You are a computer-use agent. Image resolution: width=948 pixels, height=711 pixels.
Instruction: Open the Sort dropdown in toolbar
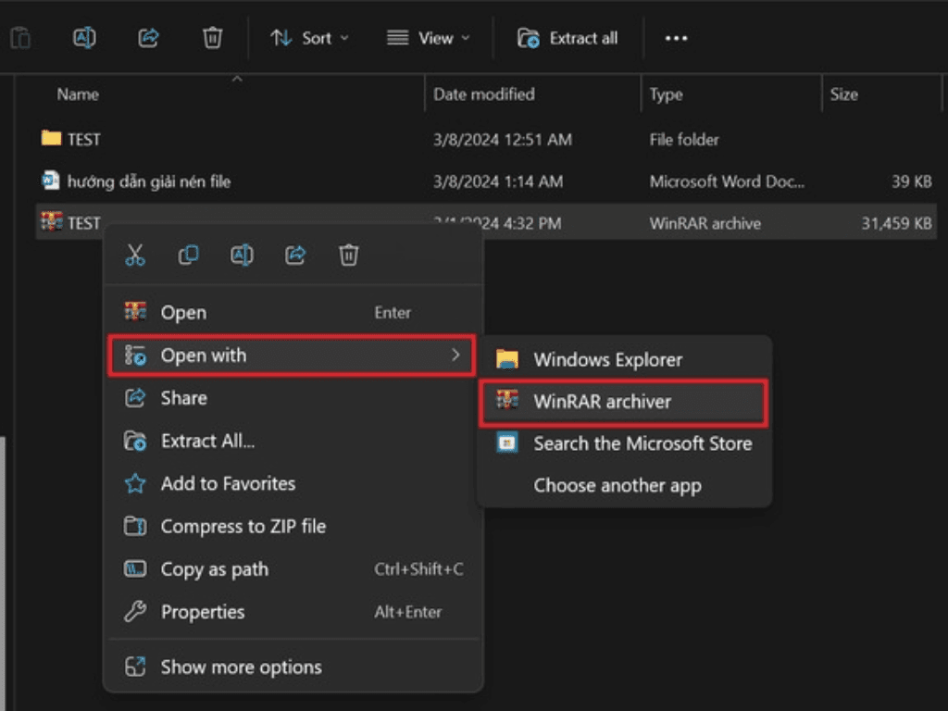coord(309,38)
